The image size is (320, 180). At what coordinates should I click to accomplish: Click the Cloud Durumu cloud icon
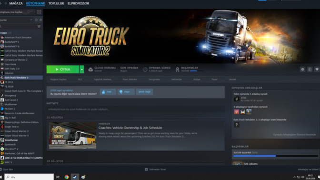[x=90, y=70]
